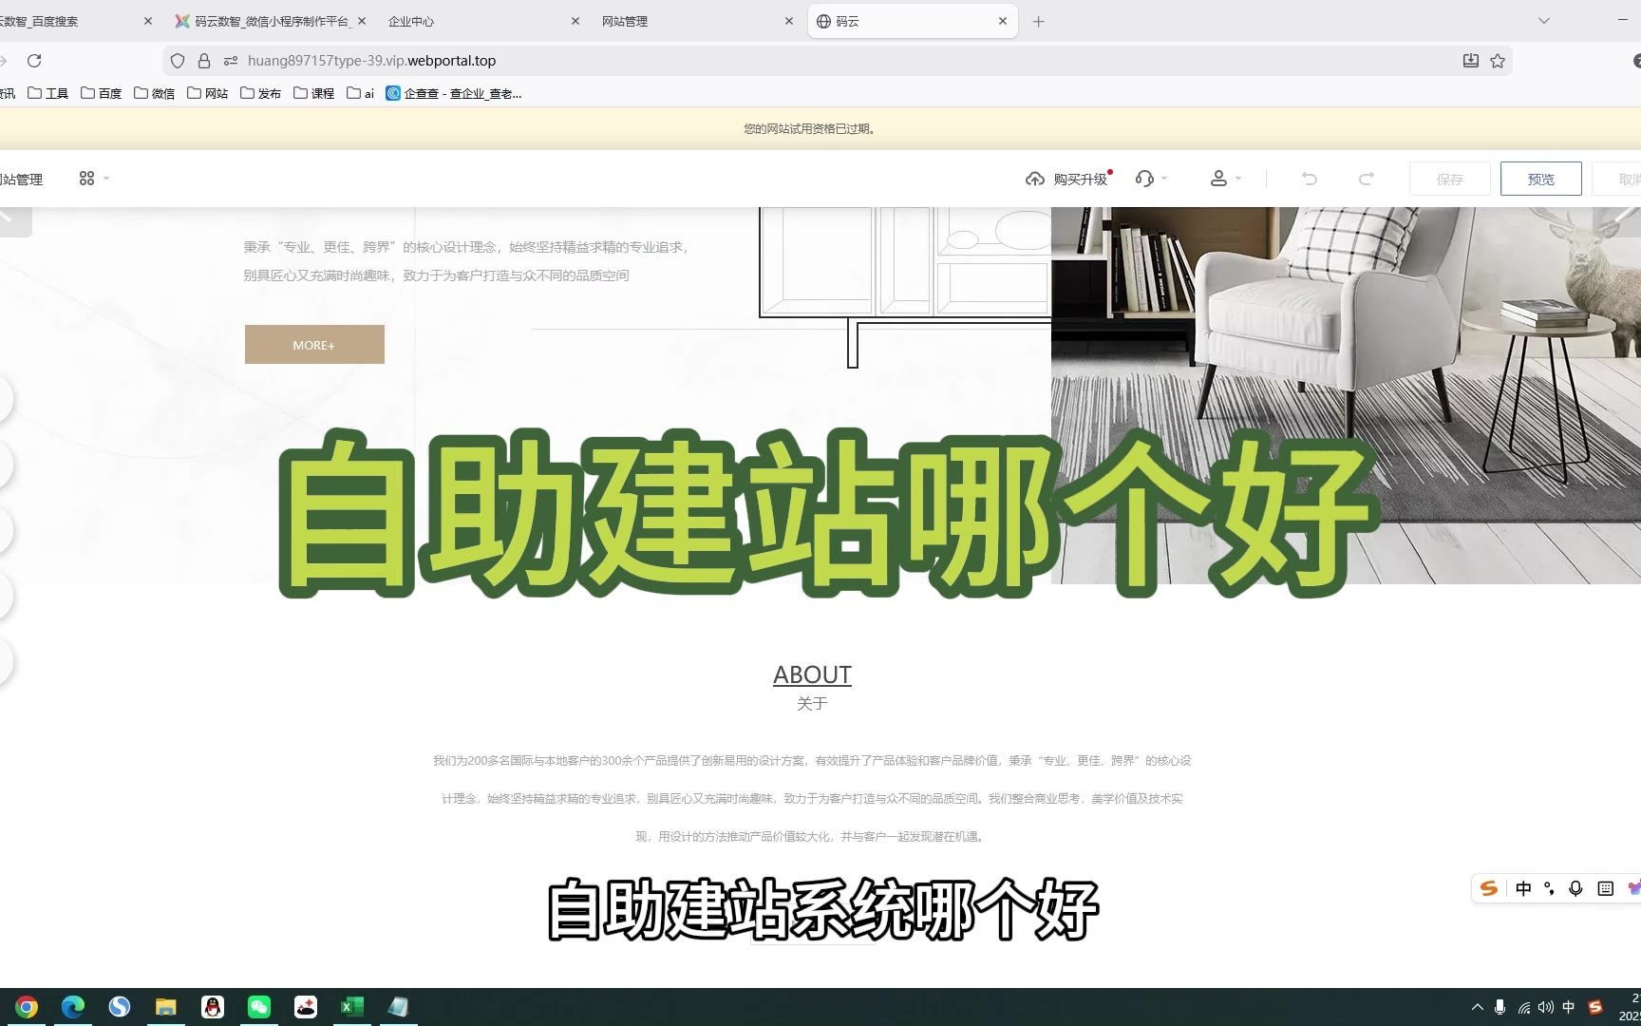Open a new browser tab
The image size is (1641, 1026).
(x=1038, y=21)
